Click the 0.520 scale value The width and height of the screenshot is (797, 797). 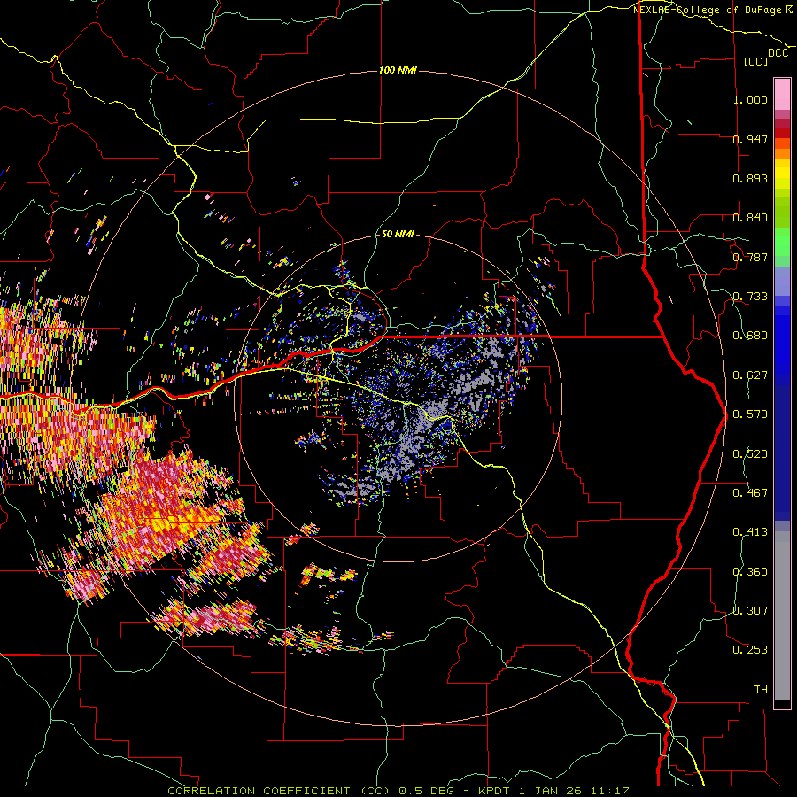[x=750, y=454]
